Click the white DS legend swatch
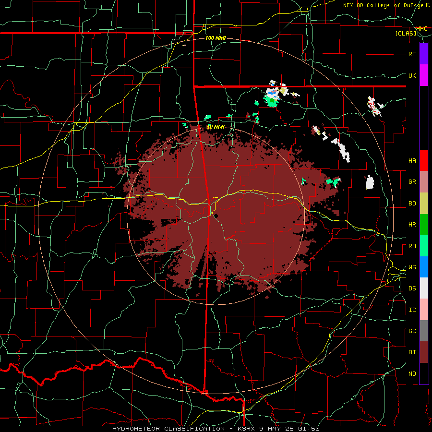 tap(424, 288)
